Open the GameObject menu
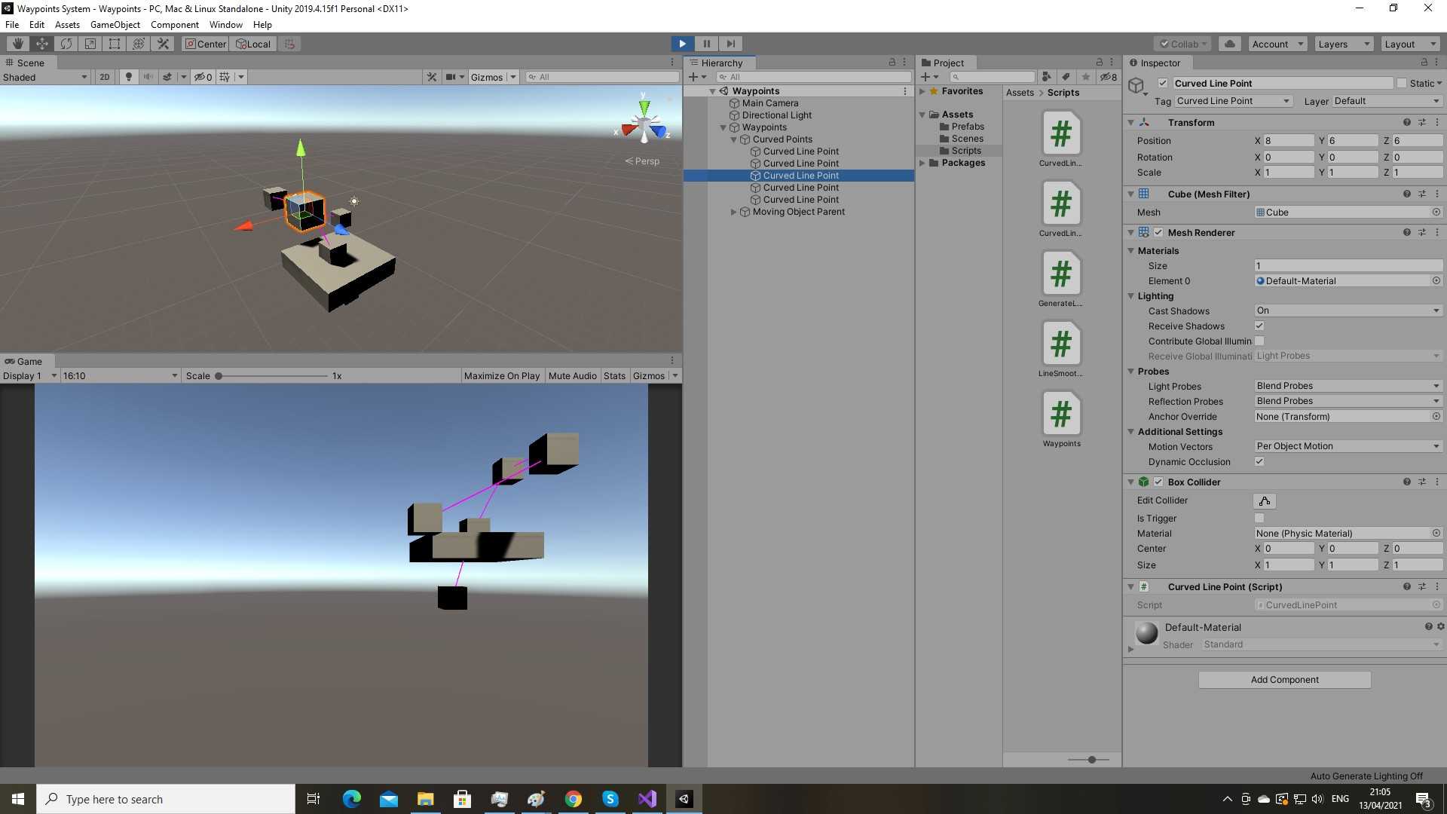 click(x=115, y=24)
